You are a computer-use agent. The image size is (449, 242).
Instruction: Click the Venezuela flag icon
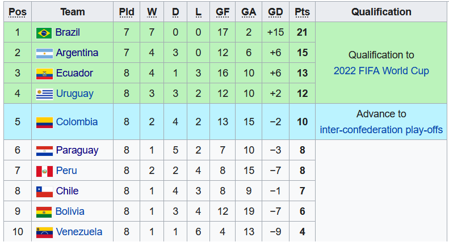(44, 232)
